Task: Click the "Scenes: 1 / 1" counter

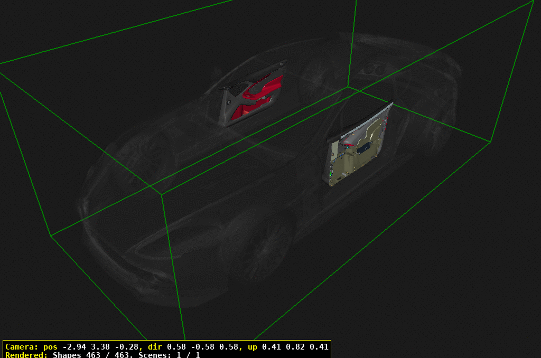Action: [169, 355]
